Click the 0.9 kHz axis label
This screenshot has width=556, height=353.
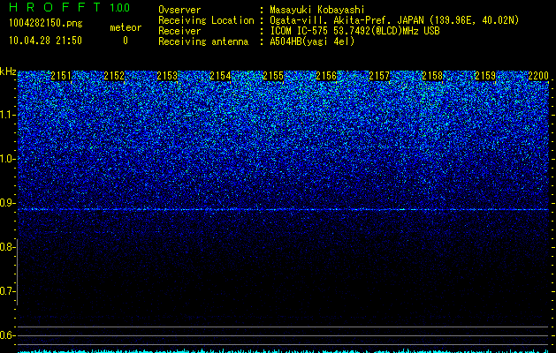(6, 203)
